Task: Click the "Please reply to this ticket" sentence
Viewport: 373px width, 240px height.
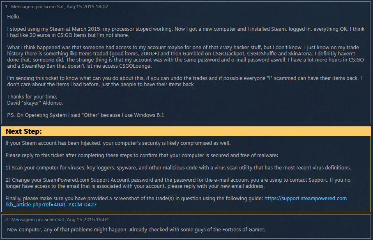Action: 142,155
